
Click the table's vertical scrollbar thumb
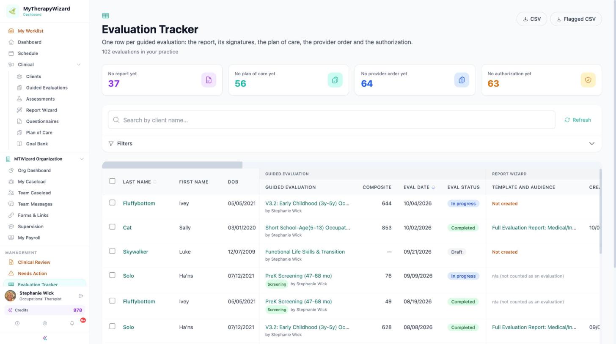(x=600, y=211)
